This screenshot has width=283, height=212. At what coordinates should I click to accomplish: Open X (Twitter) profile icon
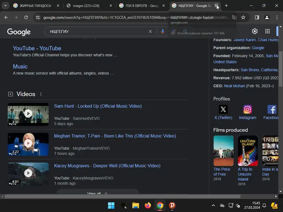[x=223, y=109]
